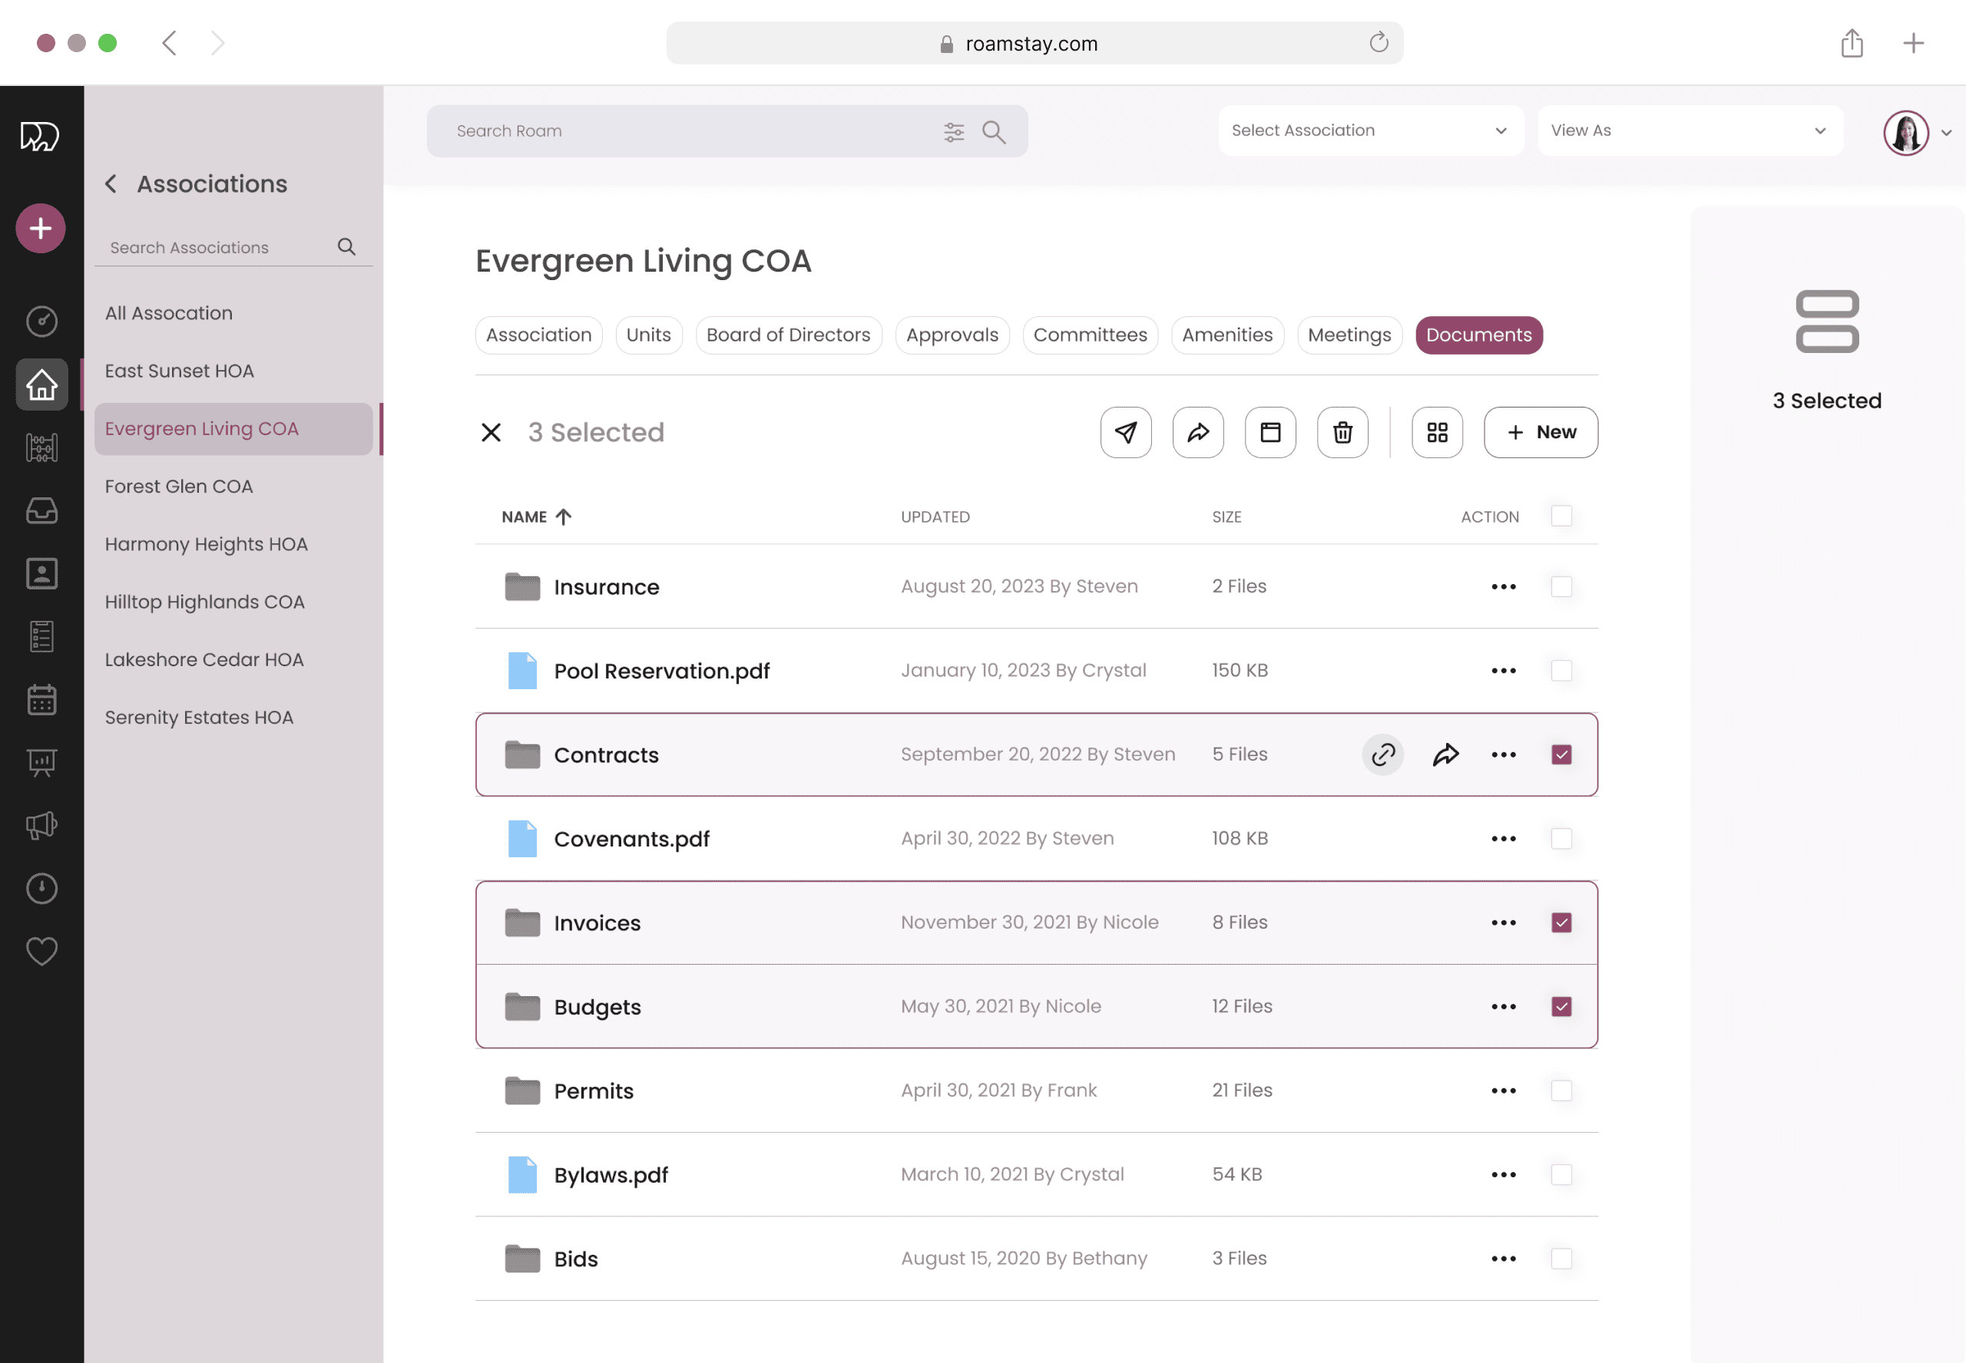Viewport: 1966px width, 1363px height.
Task: Click the paper plane send icon
Action: point(1125,432)
